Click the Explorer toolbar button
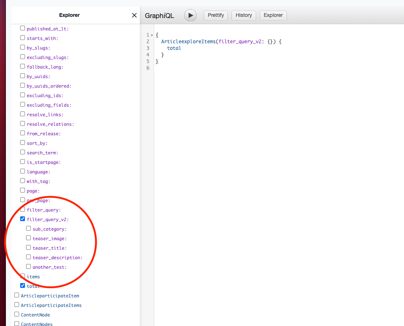The height and width of the screenshot is (326, 404). click(x=273, y=15)
